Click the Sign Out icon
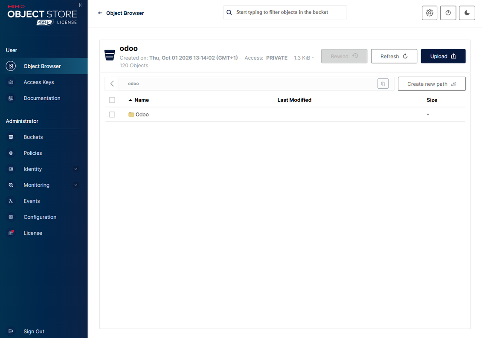The image size is (482, 338). 11,331
